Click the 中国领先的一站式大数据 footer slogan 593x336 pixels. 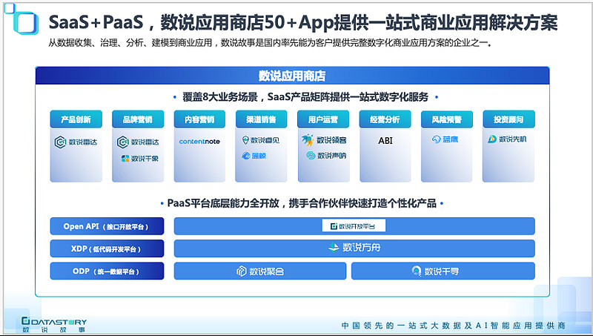[453, 326]
